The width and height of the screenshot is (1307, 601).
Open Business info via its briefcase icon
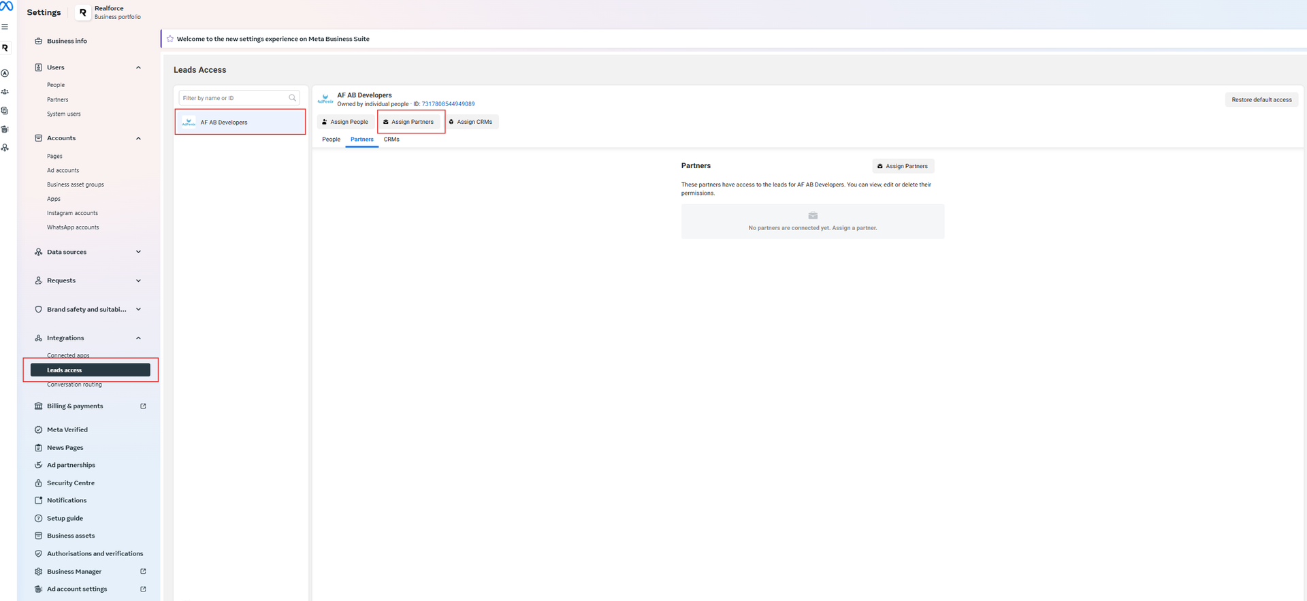(x=38, y=41)
